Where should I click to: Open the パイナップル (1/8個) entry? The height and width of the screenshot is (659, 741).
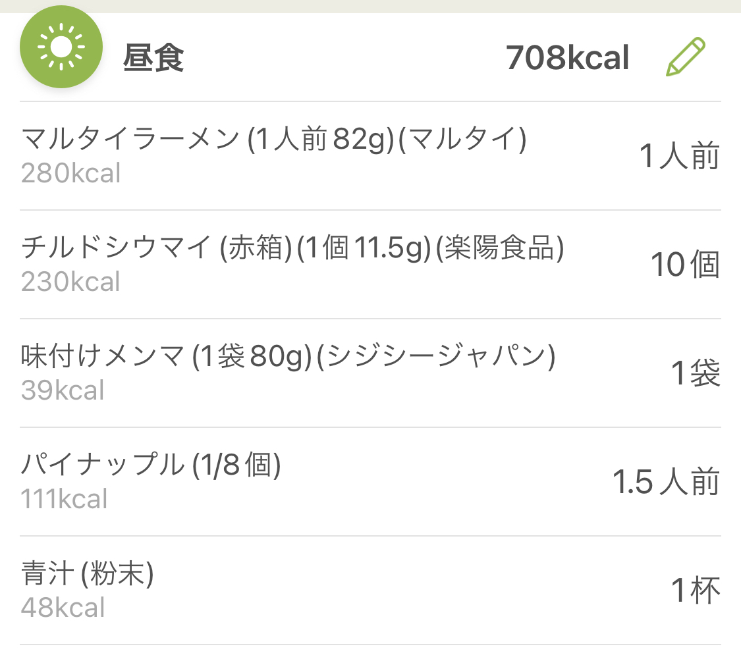[370, 482]
